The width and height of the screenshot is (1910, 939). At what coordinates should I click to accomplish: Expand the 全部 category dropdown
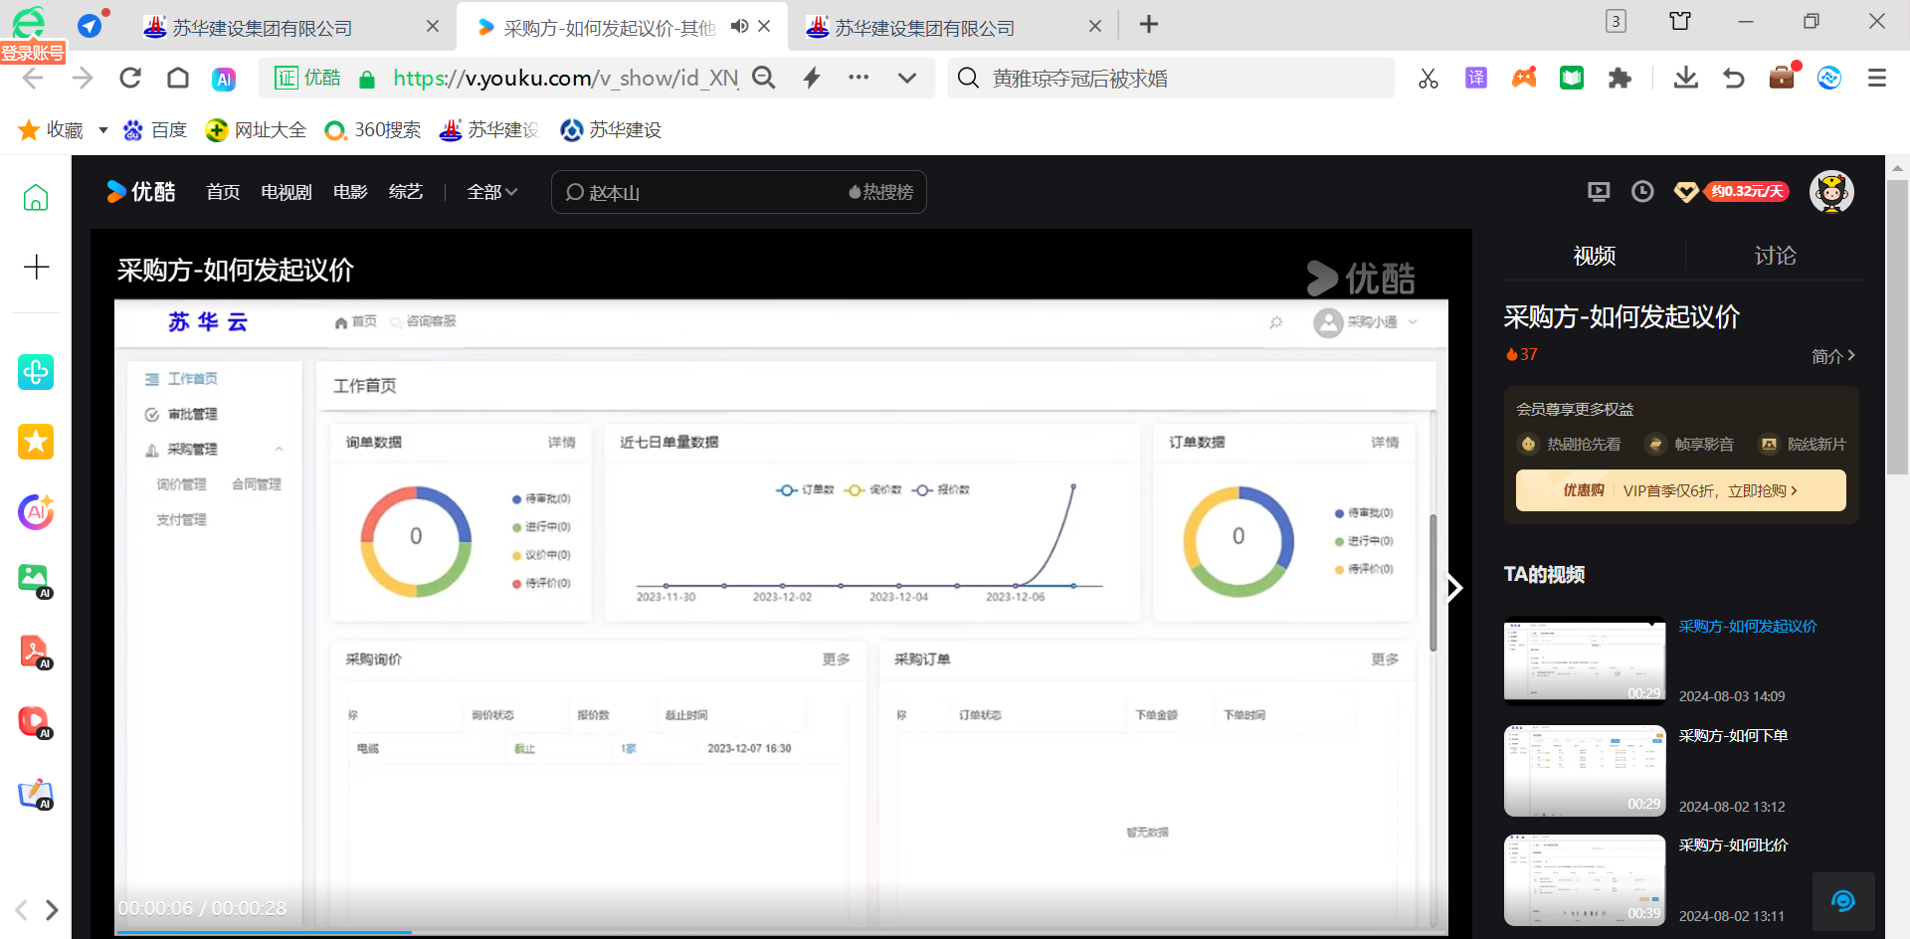click(492, 192)
